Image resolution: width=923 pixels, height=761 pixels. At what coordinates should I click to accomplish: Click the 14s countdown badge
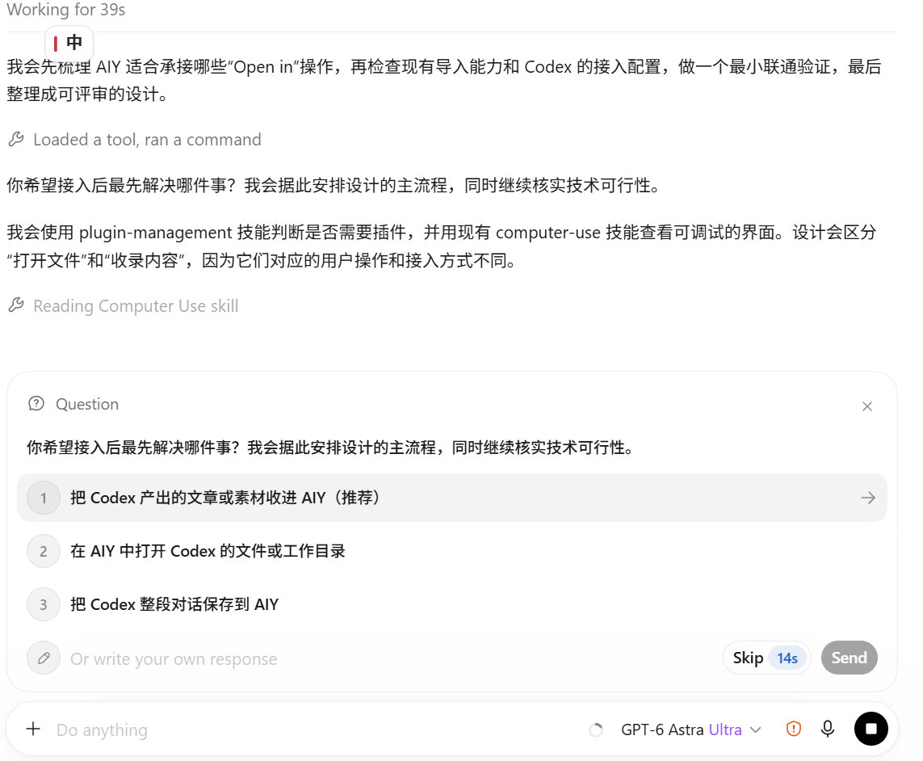point(787,658)
